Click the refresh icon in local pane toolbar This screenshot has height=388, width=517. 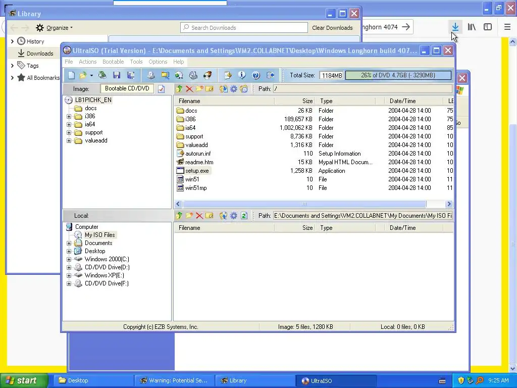tap(244, 215)
